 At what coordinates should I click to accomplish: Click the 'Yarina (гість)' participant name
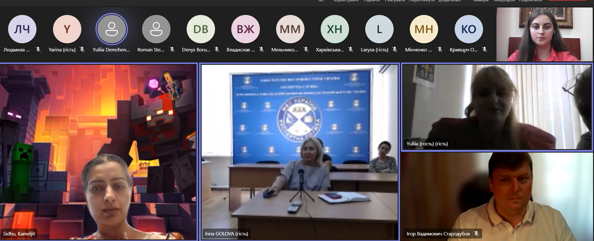click(x=62, y=50)
